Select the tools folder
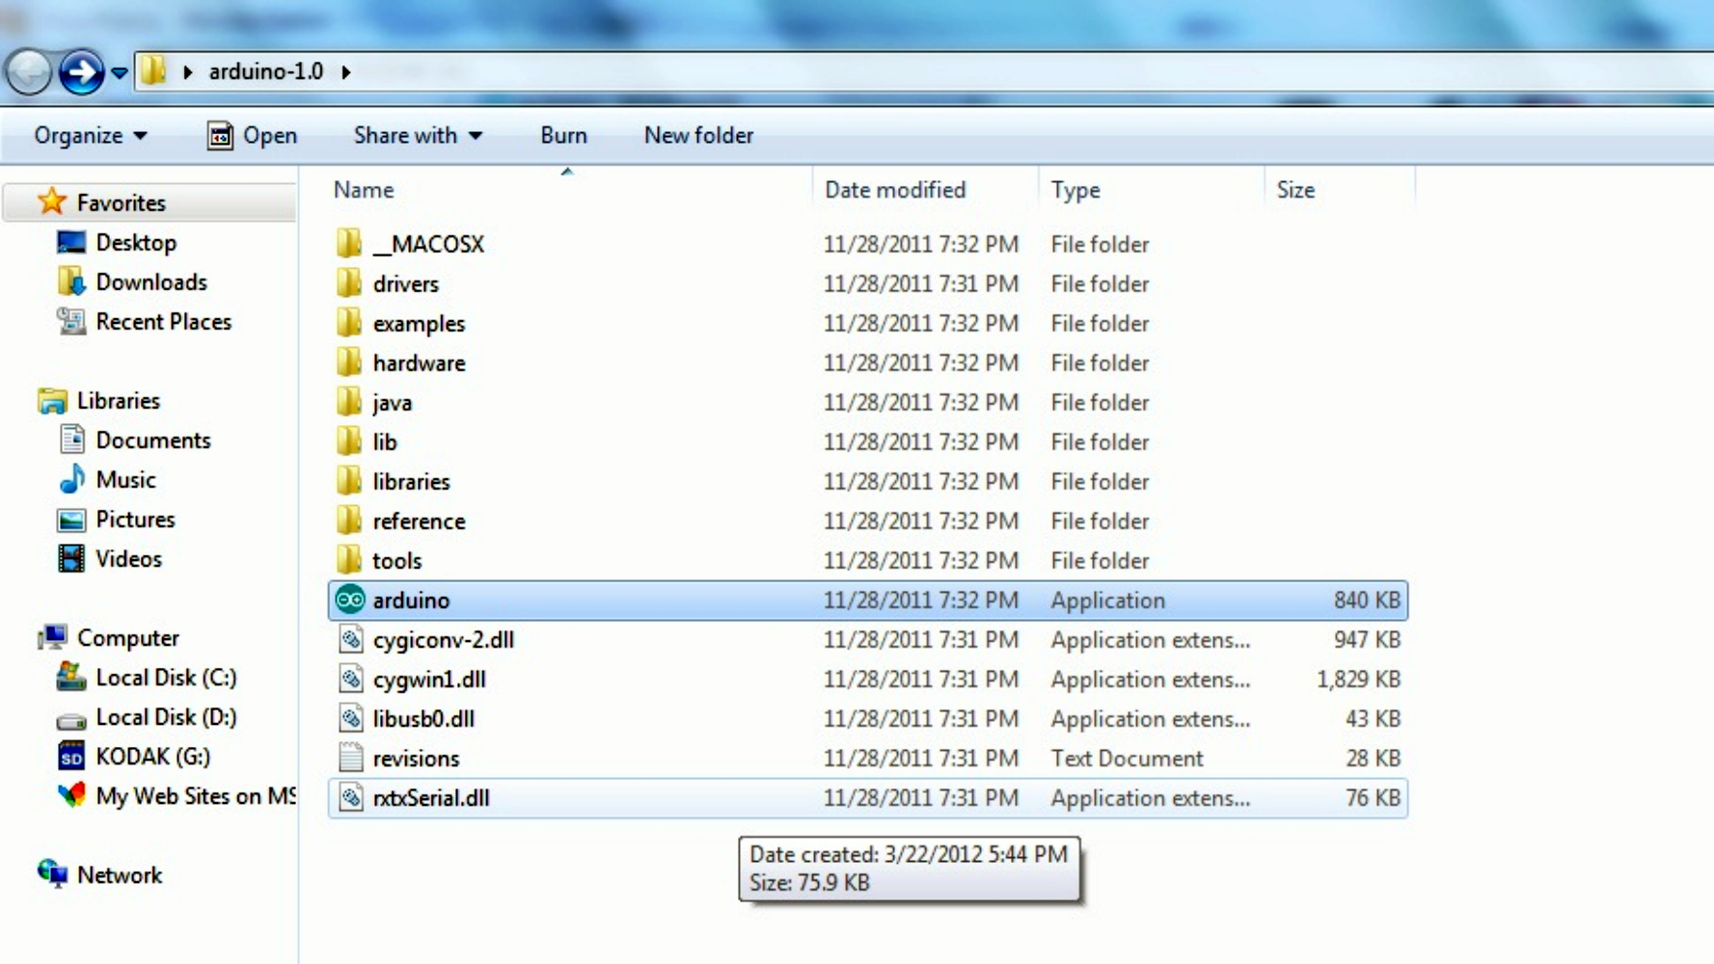This screenshot has width=1714, height=964. coord(867,560)
